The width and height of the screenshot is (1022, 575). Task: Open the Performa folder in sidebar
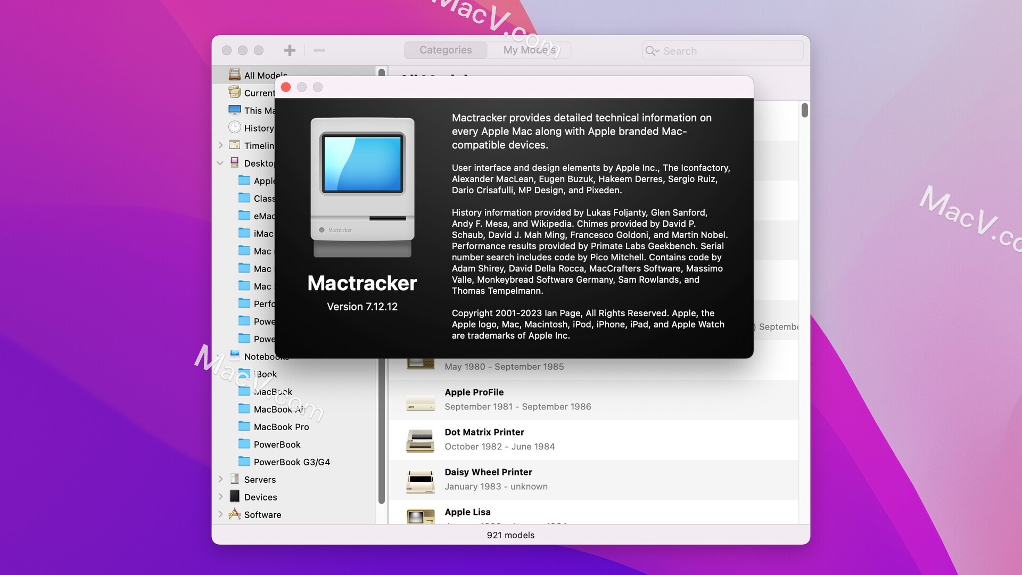(x=244, y=303)
